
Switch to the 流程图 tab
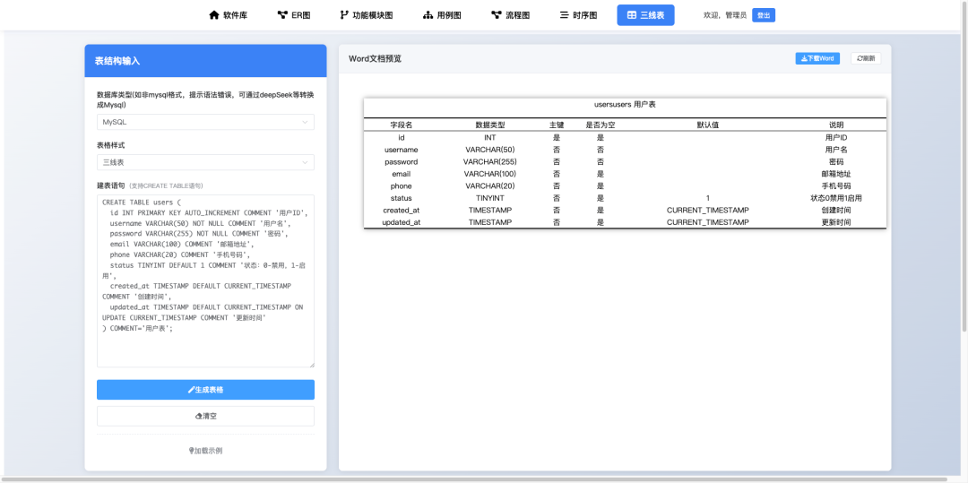click(510, 15)
